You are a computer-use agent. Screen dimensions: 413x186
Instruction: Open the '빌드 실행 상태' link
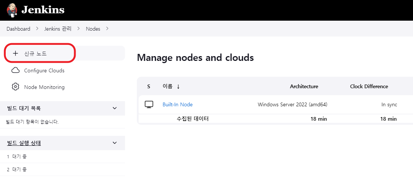pyautogui.click(x=24, y=143)
